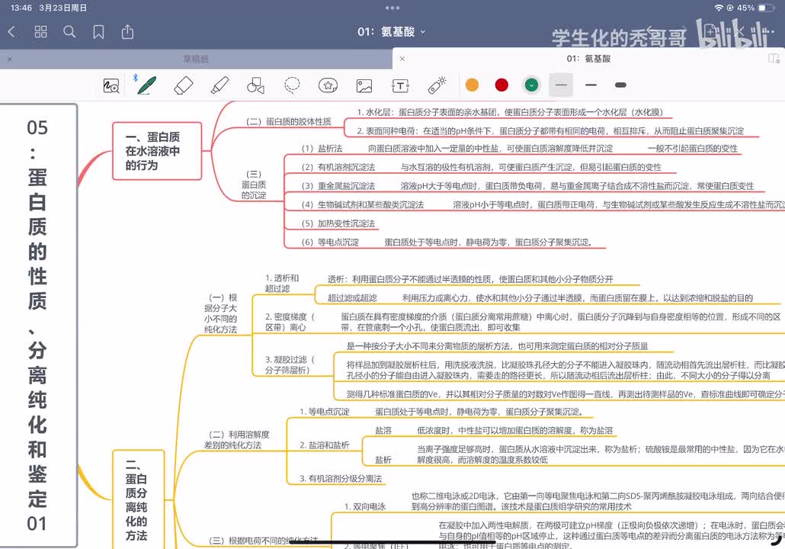The image size is (785, 549).
Task: Tap the 05 蛋白质的性质 title box
Action: pos(38,325)
